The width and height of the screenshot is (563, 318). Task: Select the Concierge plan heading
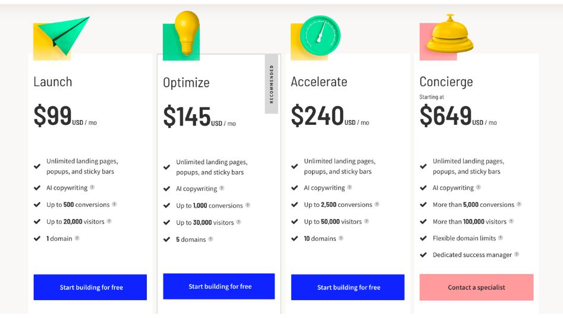pyautogui.click(x=446, y=81)
